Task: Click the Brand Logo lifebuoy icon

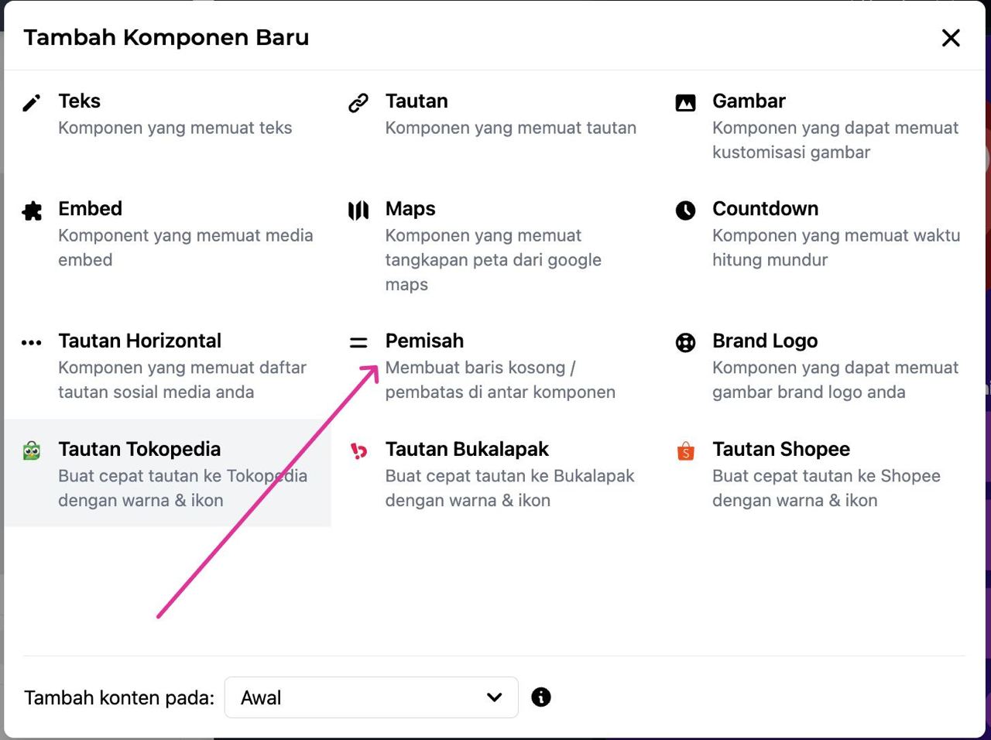Action: 685,343
